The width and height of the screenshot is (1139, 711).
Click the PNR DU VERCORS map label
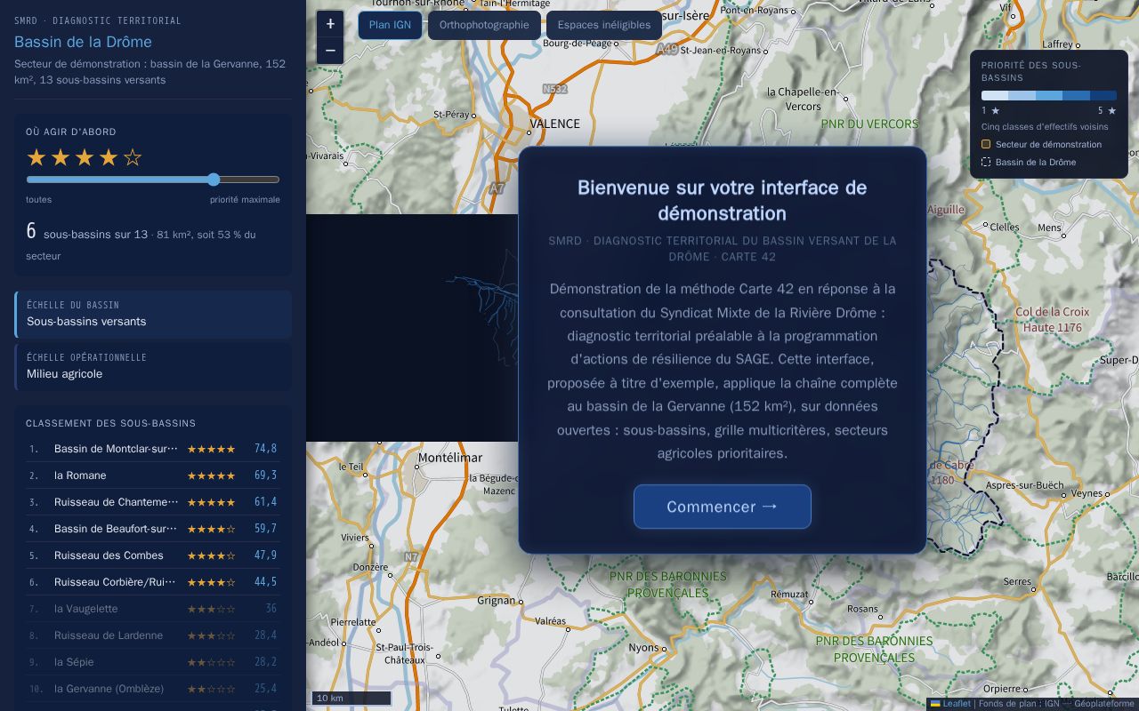(x=869, y=124)
